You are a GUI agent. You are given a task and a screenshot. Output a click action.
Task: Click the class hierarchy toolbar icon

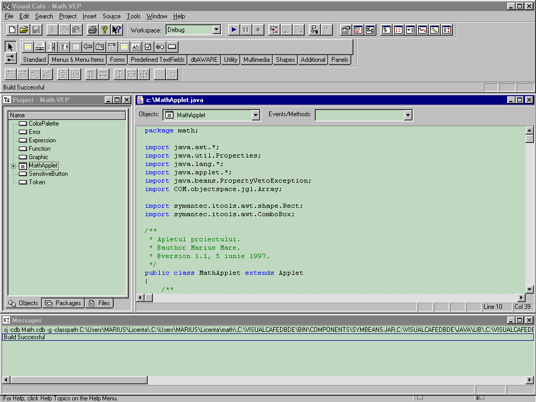pos(315,30)
